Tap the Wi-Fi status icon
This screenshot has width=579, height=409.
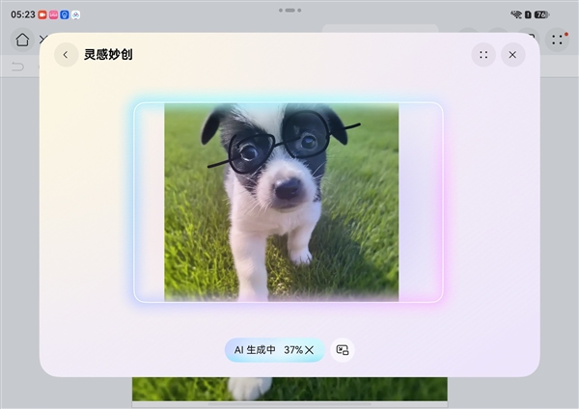point(516,14)
